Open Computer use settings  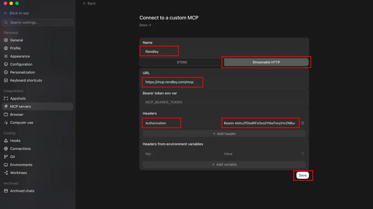[x=37, y=123]
